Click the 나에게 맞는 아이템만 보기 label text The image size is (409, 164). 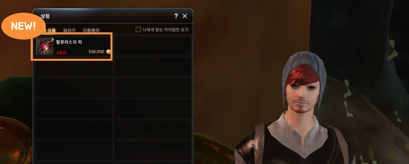165,30
